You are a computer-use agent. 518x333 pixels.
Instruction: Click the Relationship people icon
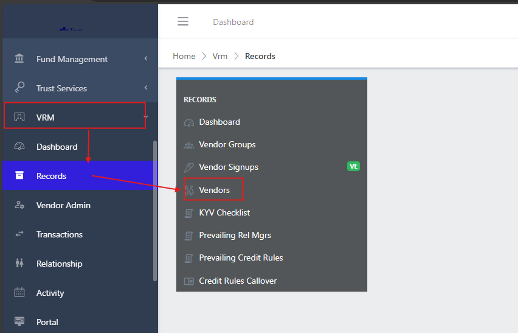point(19,263)
